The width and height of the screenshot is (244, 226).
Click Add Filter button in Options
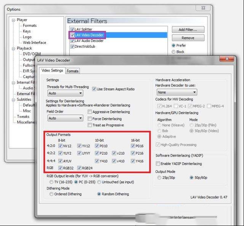[x=188, y=30]
